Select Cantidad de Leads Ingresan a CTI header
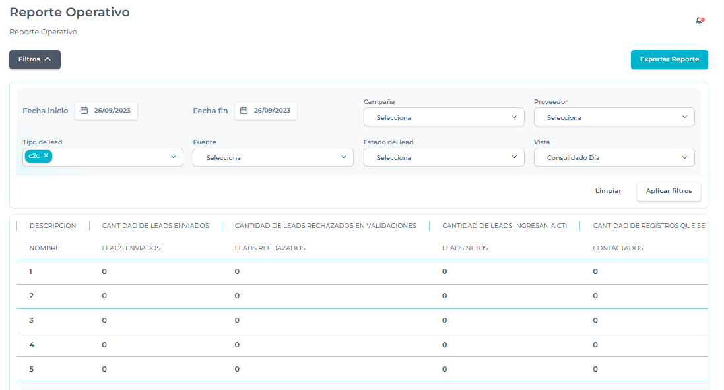 (504, 225)
